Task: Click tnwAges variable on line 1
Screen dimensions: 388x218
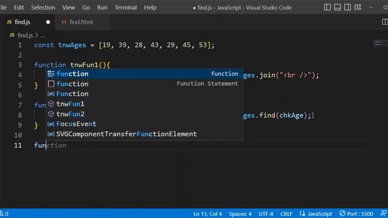Action: tap(72, 45)
